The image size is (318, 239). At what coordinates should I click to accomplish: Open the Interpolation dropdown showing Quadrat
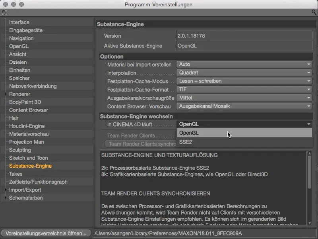pyautogui.click(x=244, y=72)
